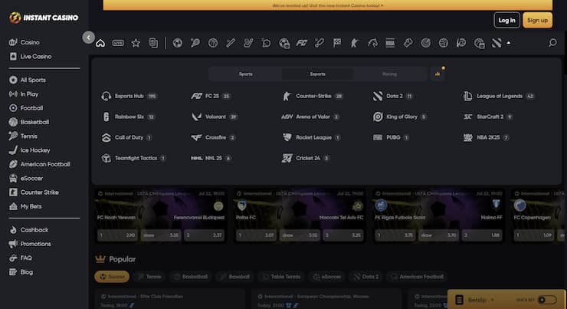
Task: Open Rocket League category
Action: 311,137
